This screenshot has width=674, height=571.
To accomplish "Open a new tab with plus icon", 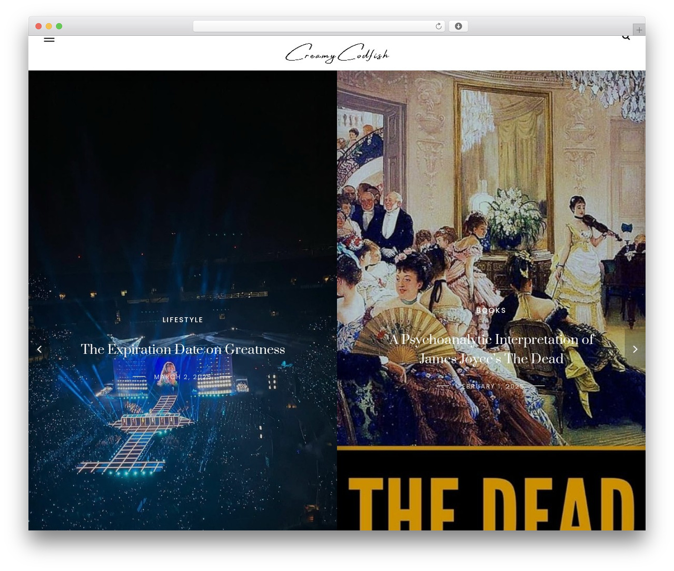I will click(x=639, y=30).
